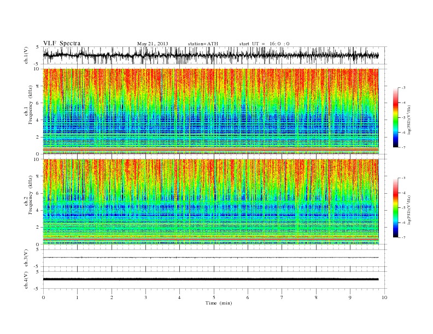The width and height of the screenshot is (433, 334).
Task: Click the "station=ATH" header label
Action: [203, 44]
